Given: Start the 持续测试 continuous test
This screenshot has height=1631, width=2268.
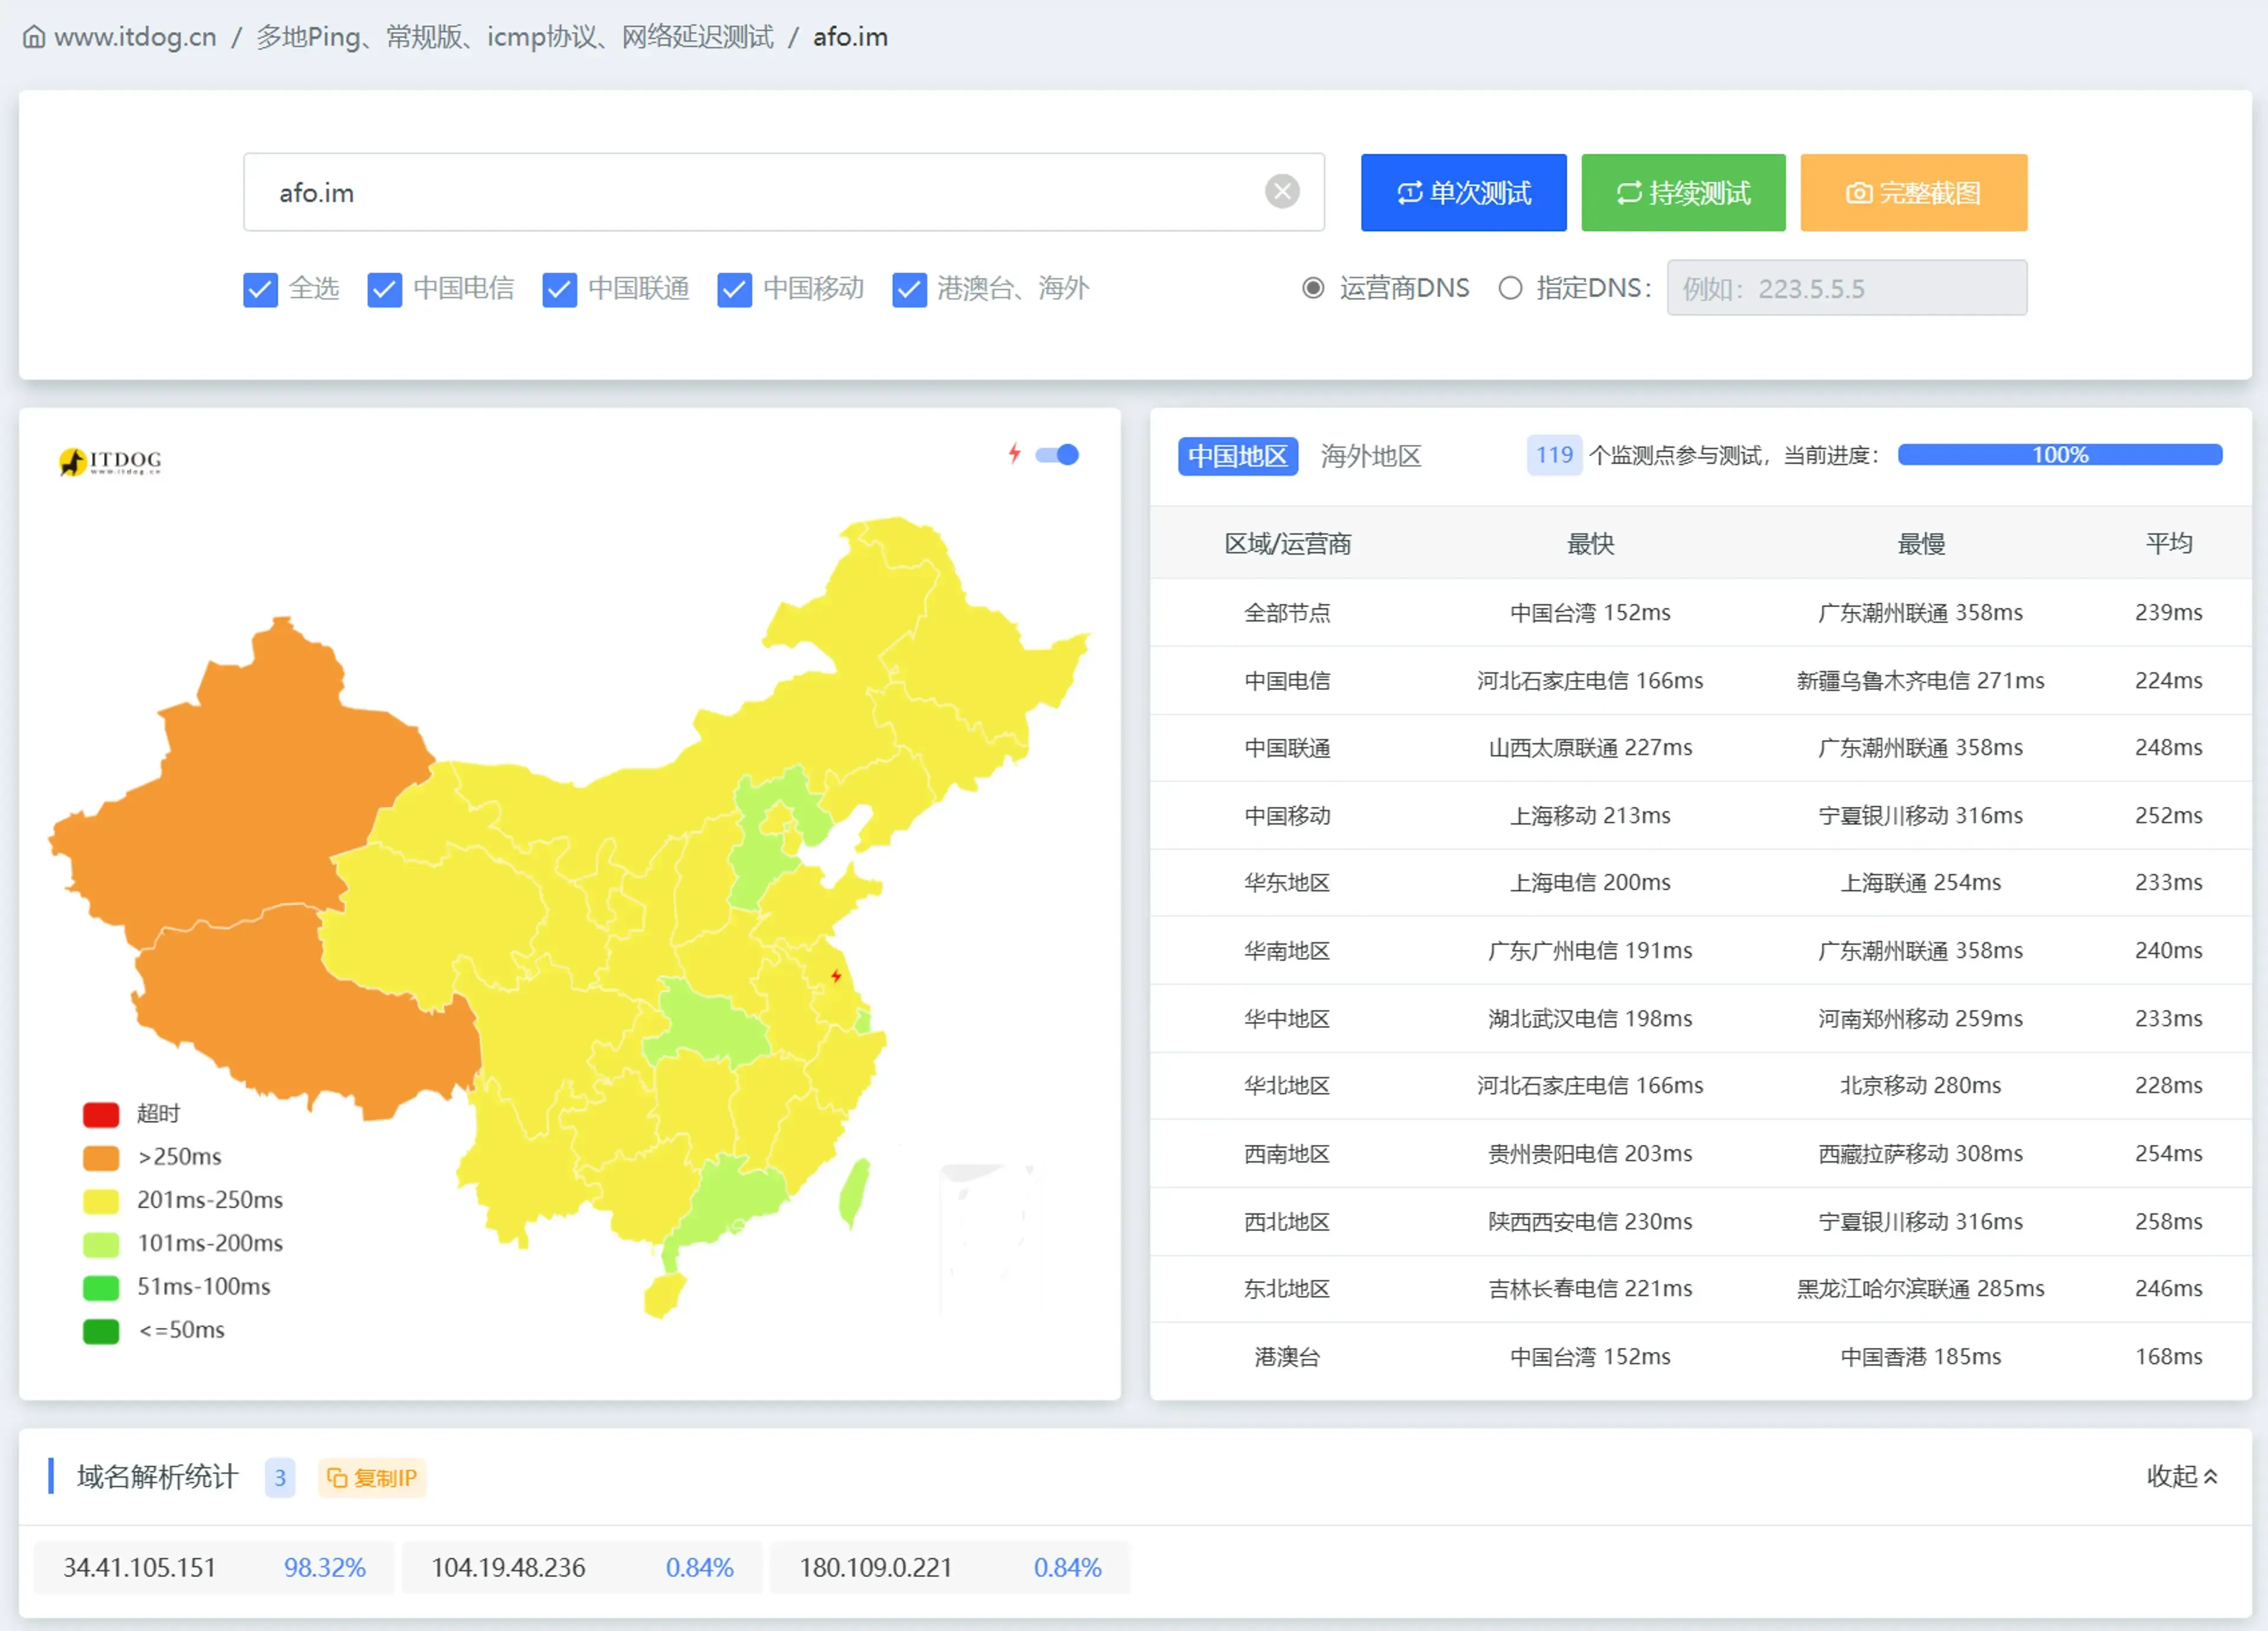Looking at the screenshot, I should coord(1682,193).
